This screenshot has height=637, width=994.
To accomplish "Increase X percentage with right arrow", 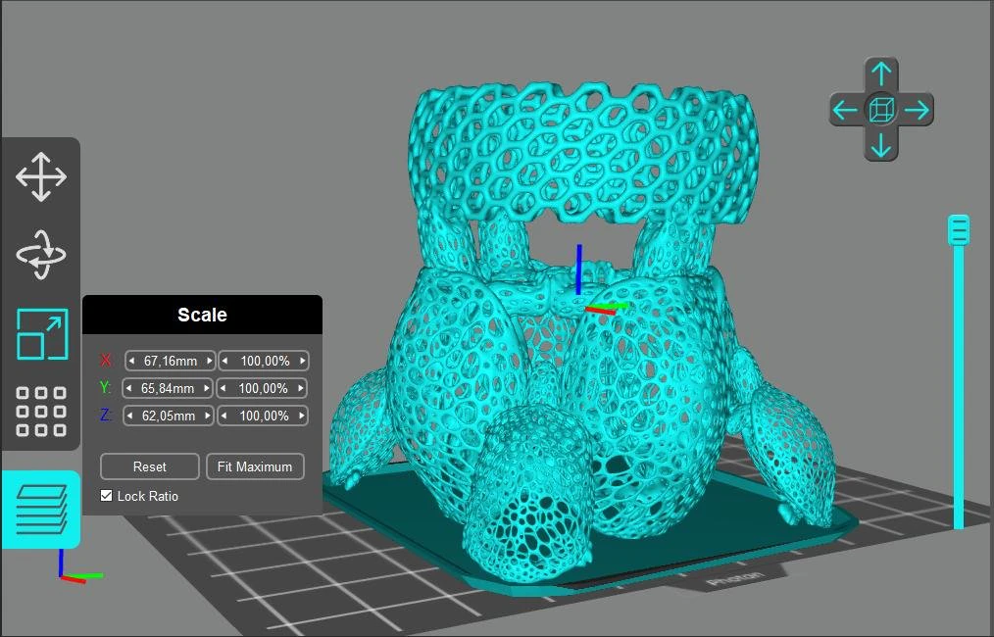I will tap(303, 361).
